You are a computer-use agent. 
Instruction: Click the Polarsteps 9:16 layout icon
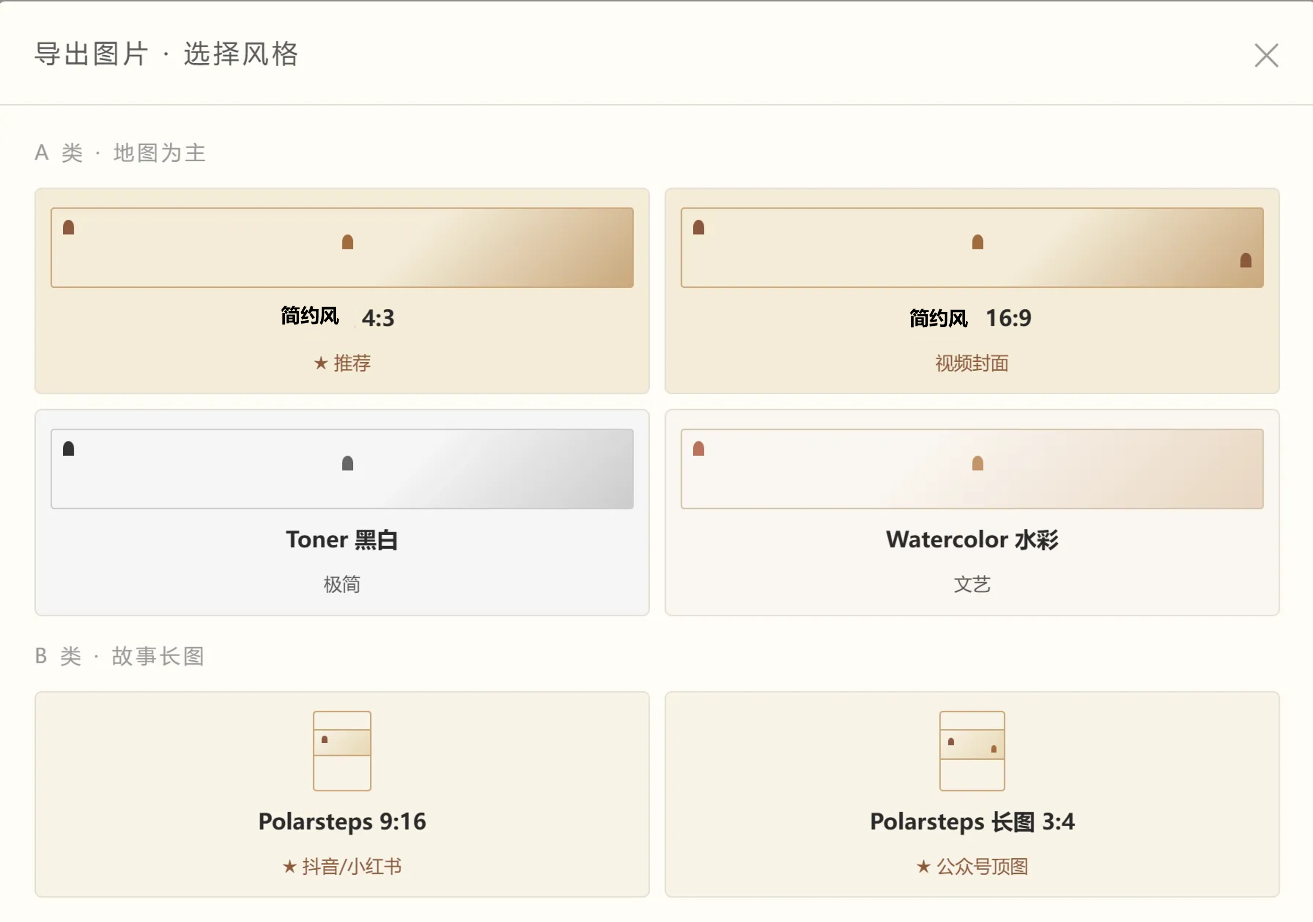pos(342,751)
